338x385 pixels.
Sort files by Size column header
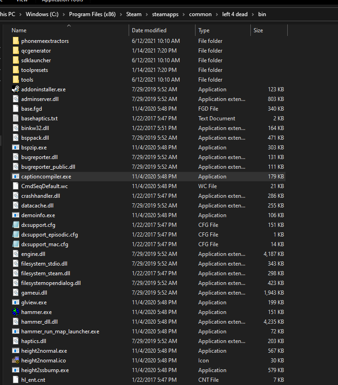tap(258, 30)
